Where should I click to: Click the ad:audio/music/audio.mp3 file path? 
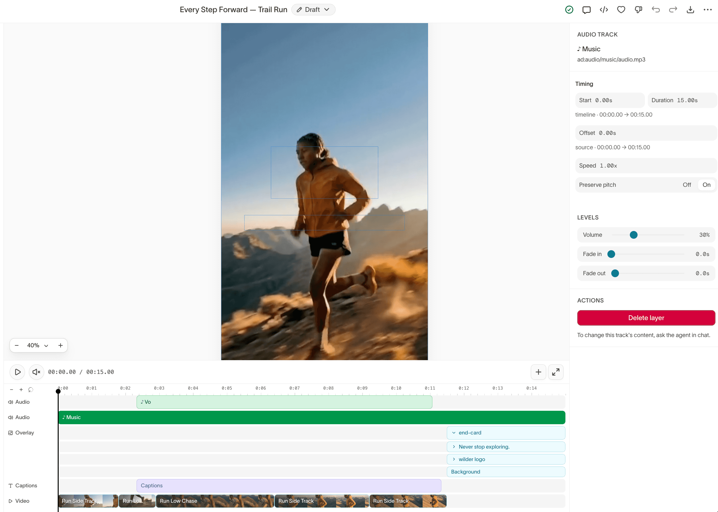point(611,60)
